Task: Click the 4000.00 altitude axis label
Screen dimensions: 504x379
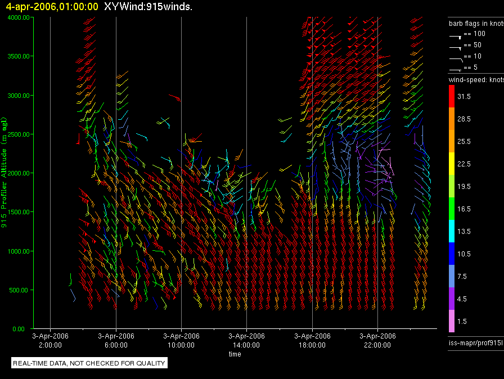Action: (19, 17)
